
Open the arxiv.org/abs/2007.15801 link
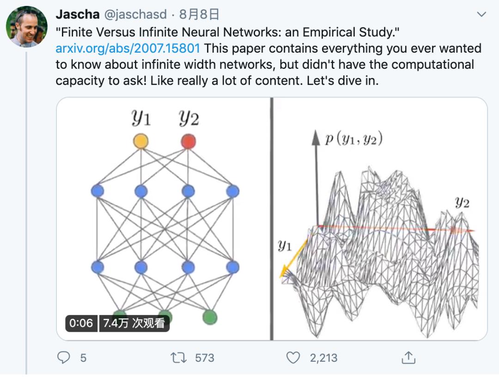click(x=128, y=49)
